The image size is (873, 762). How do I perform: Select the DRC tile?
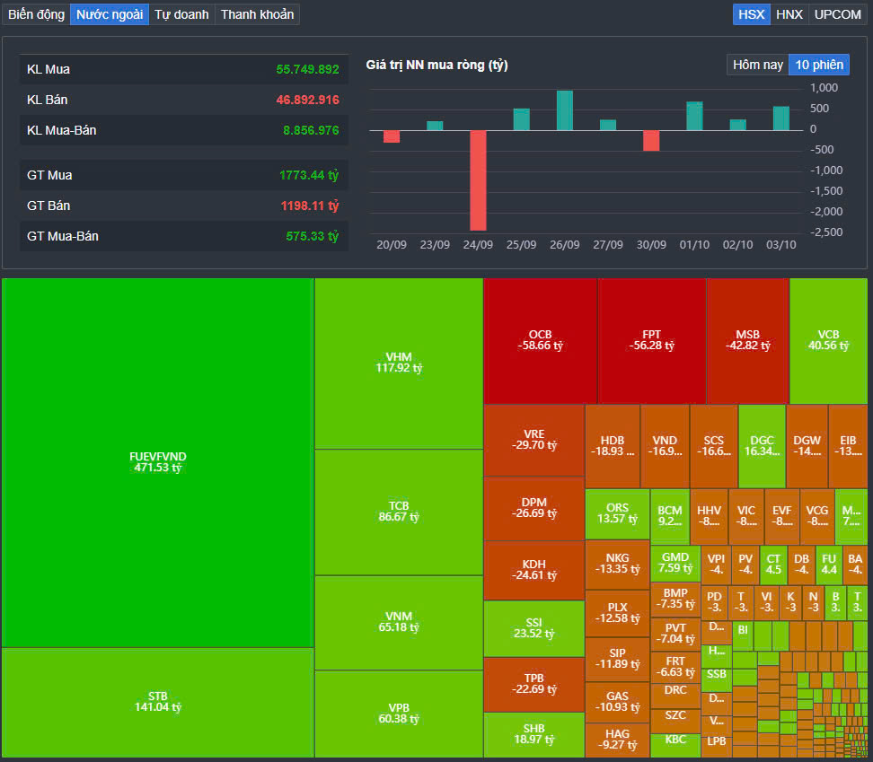(675, 696)
